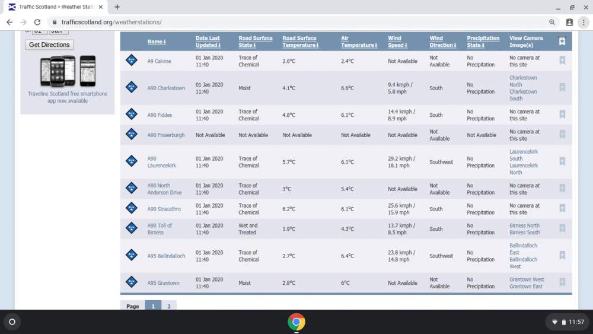Open the Chrome three-dot menu
The image size is (593, 334).
[x=584, y=22]
